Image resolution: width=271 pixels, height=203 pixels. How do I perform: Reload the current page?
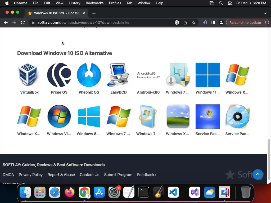(23, 22)
